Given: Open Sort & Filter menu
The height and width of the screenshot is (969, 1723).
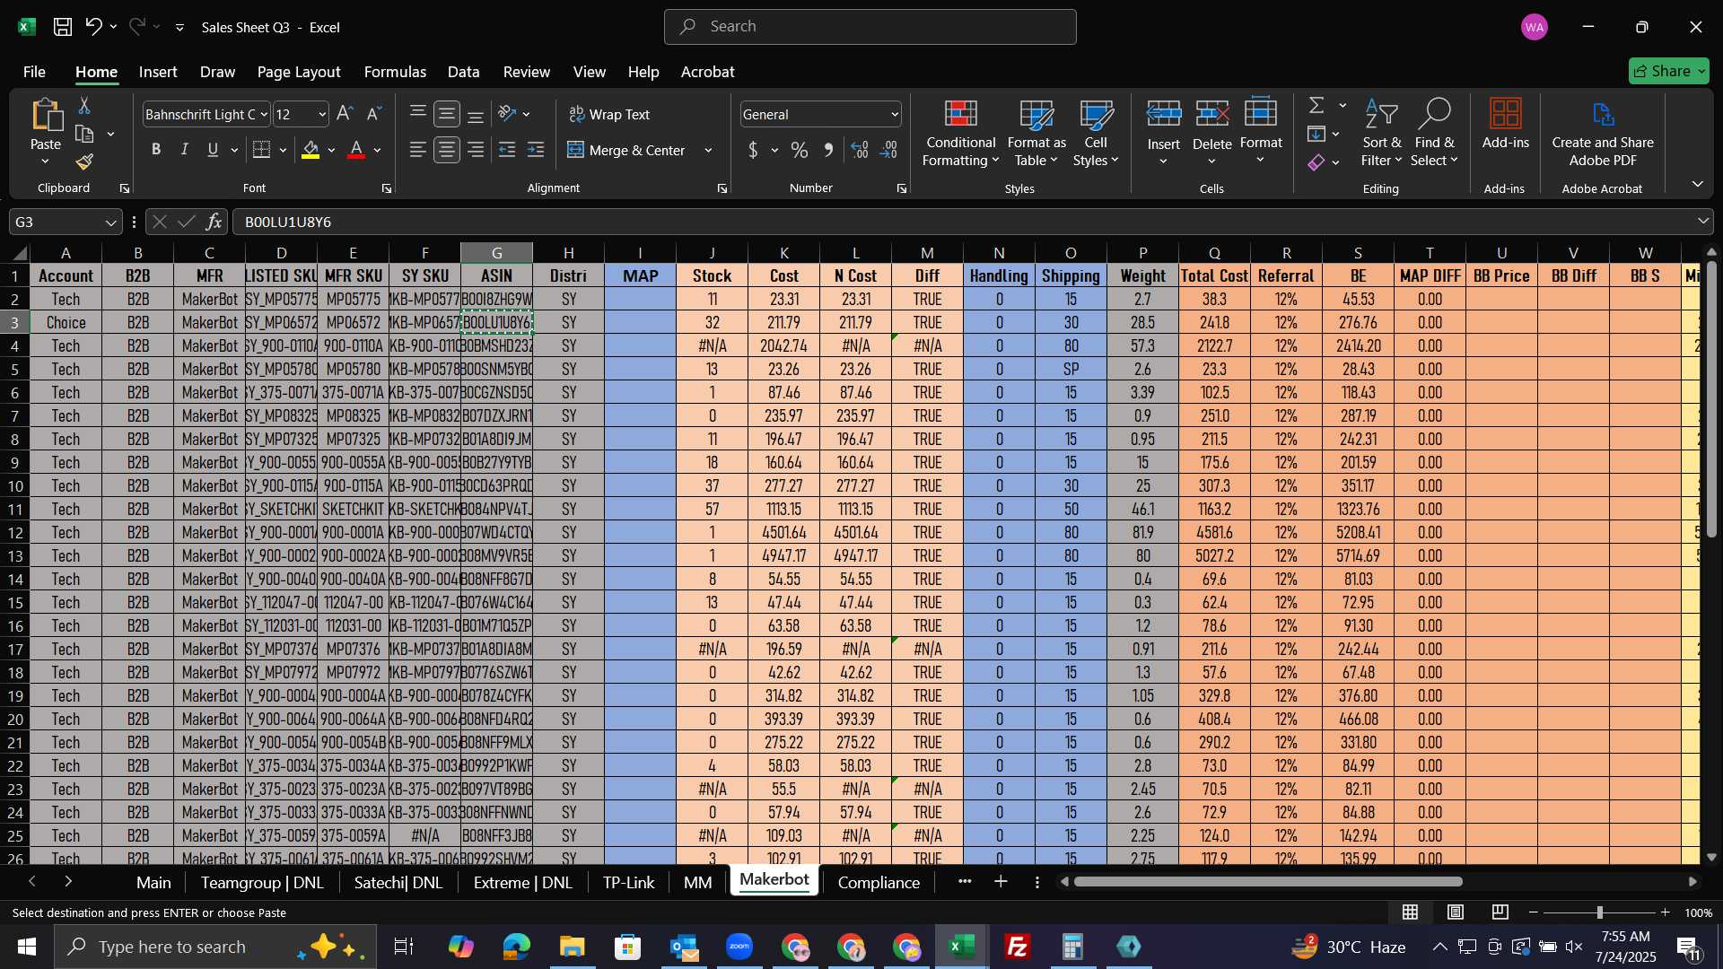Looking at the screenshot, I should tap(1381, 133).
